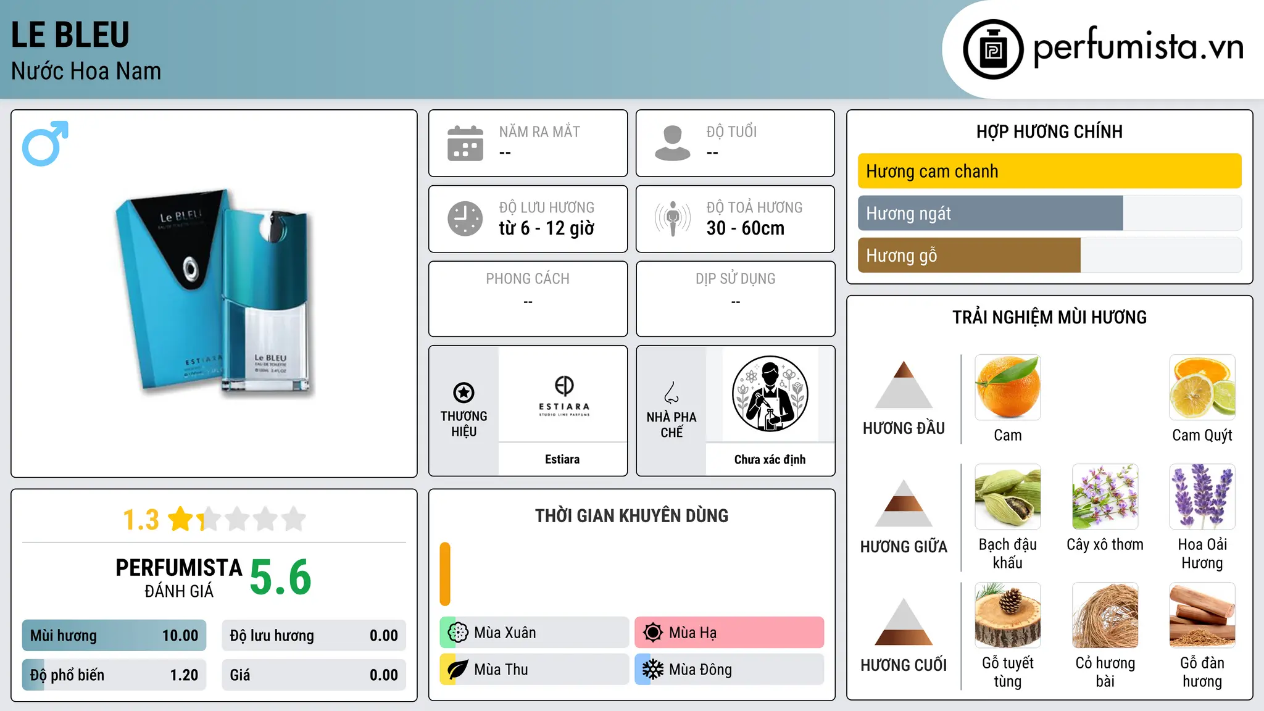The height and width of the screenshot is (711, 1264).
Task: Click the DỊP SỬ DỤNG heading
Action: [x=736, y=279]
